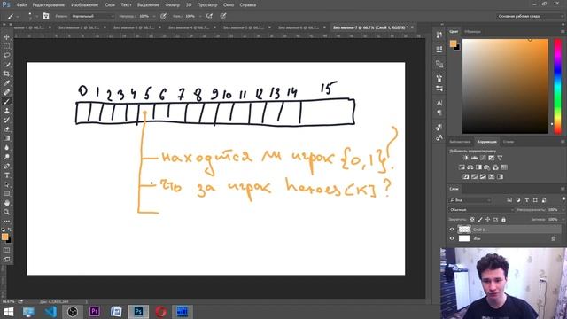The image size is (567, 319).
Task: Toggle pressure for size in options bar
Action: click(223, 16)
